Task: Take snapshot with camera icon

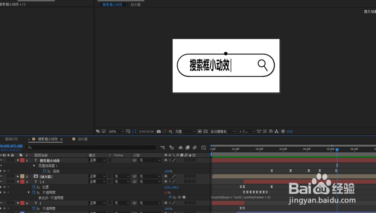Action: (x=159, y=131)
